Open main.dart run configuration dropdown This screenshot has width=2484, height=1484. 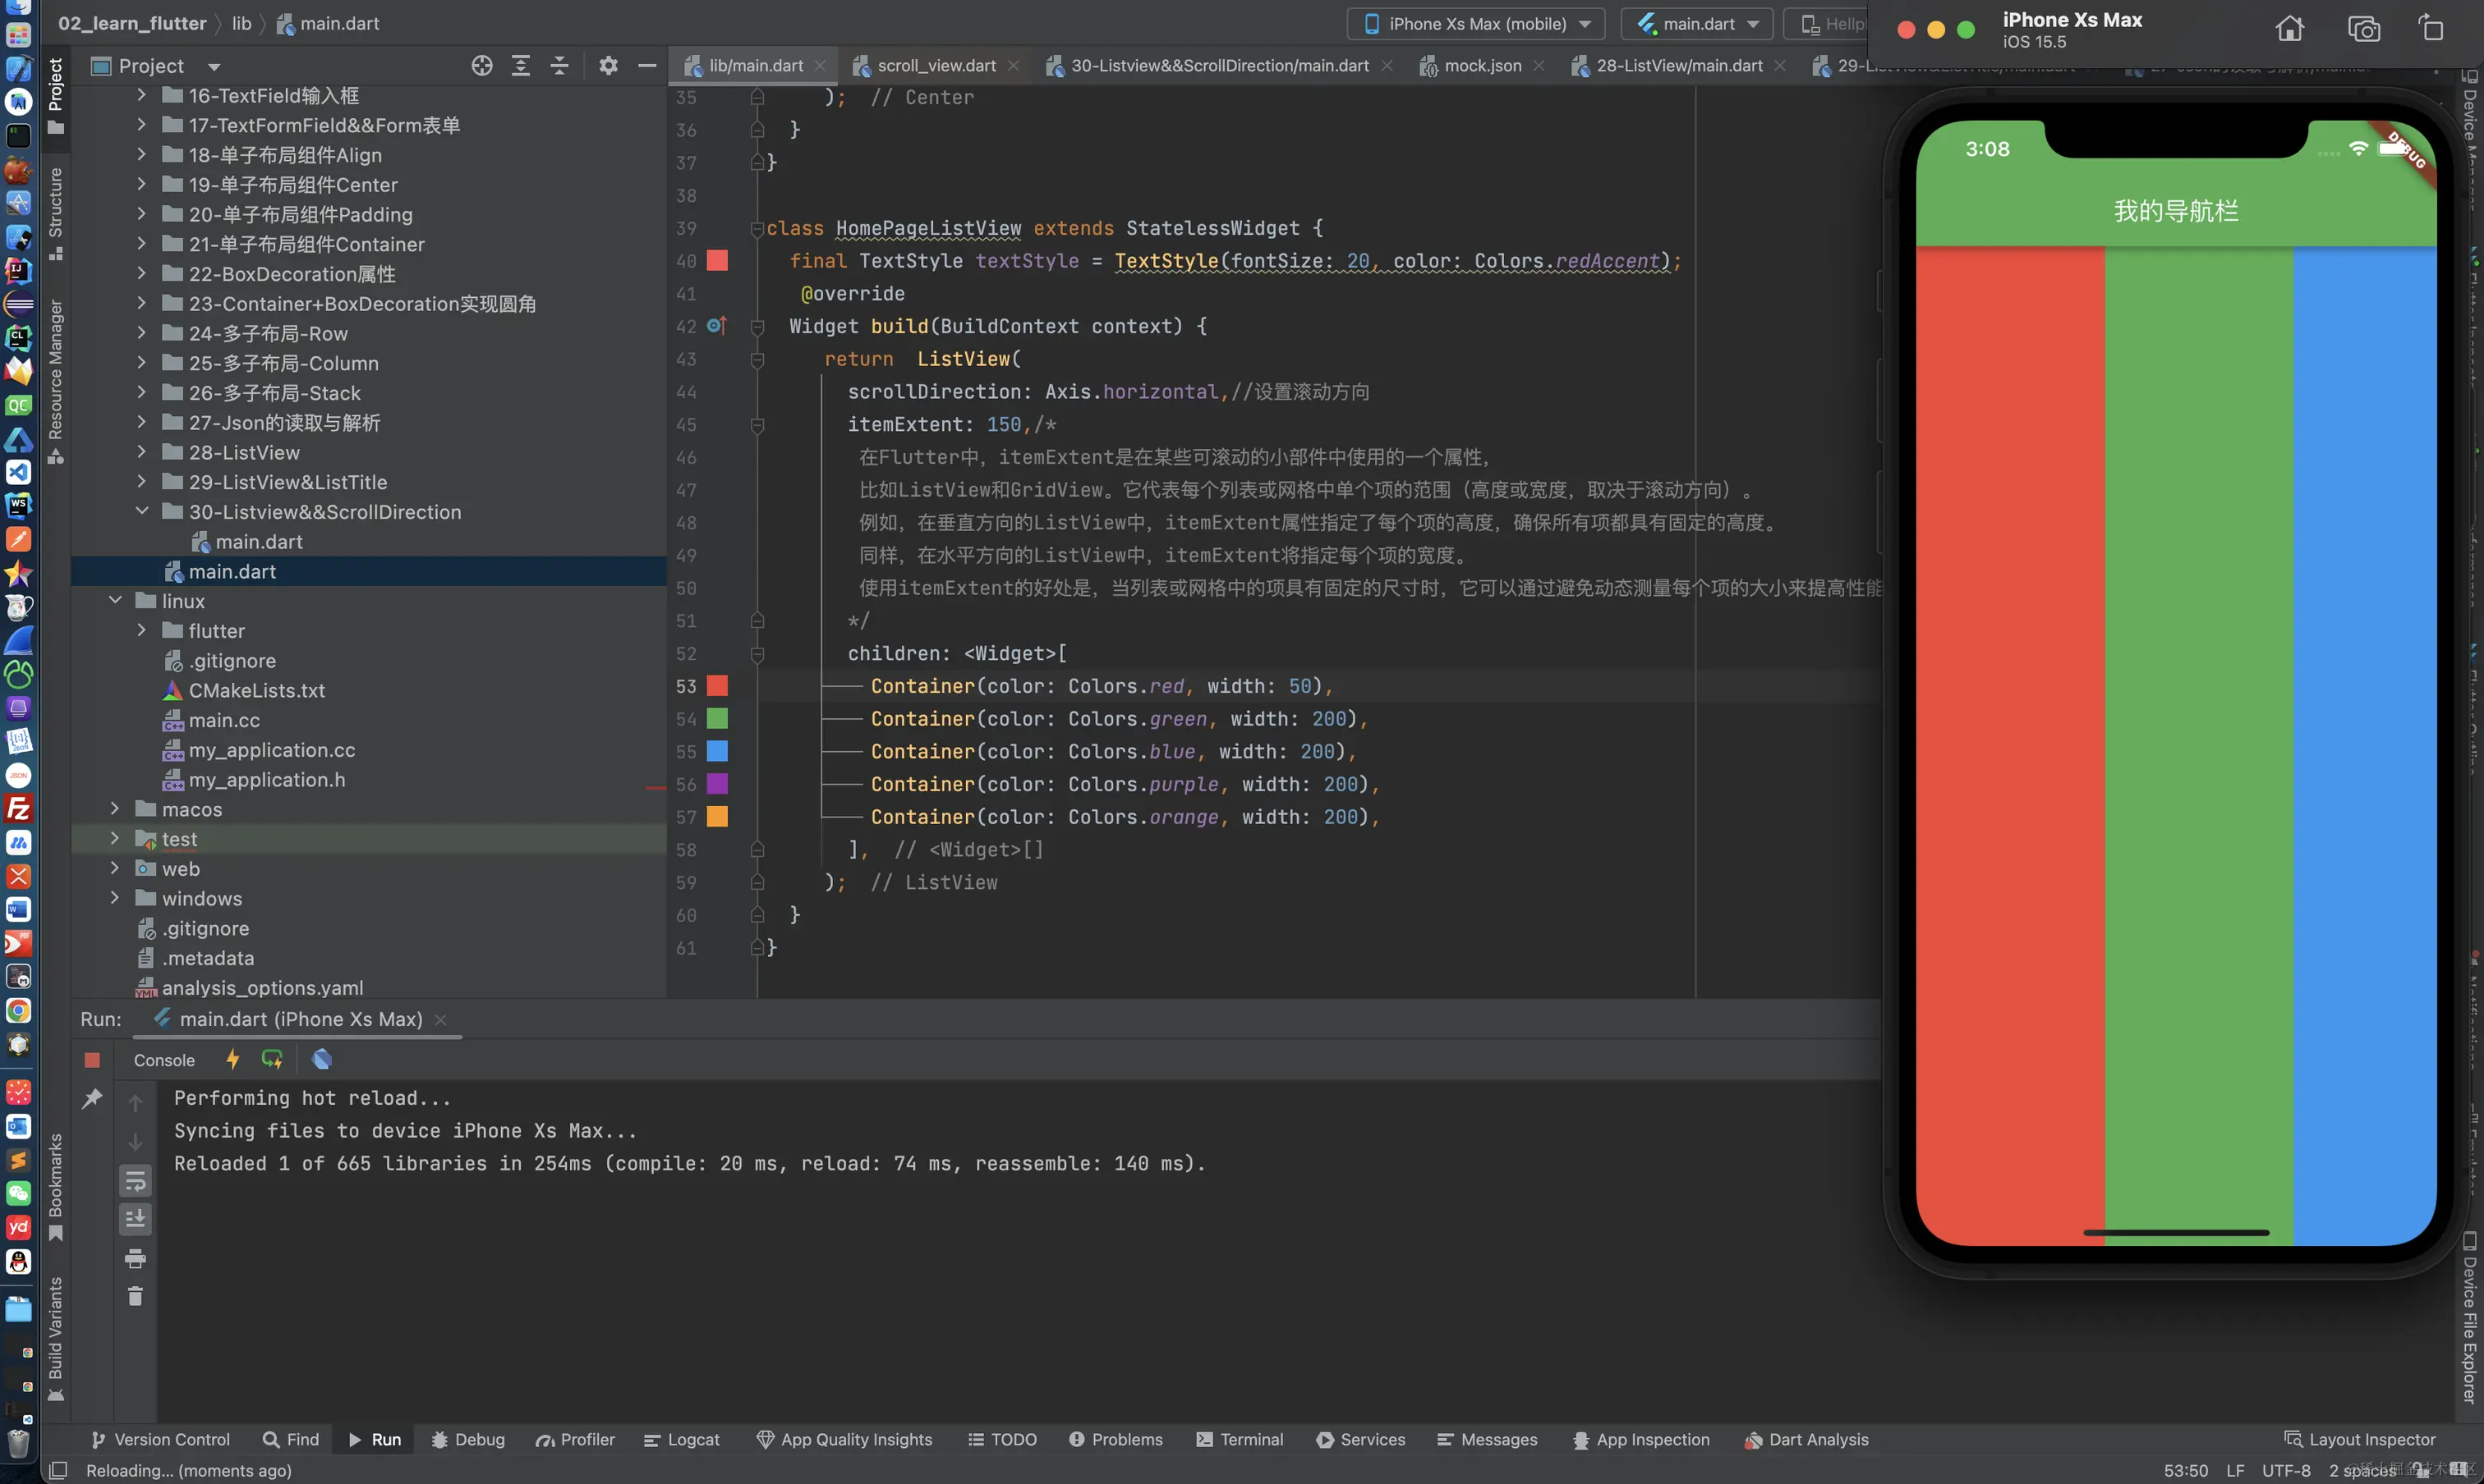tap(1697, 24)
